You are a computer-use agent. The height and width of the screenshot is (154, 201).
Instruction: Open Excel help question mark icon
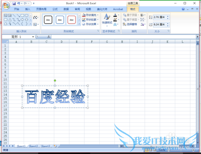[x=183, y=9]
